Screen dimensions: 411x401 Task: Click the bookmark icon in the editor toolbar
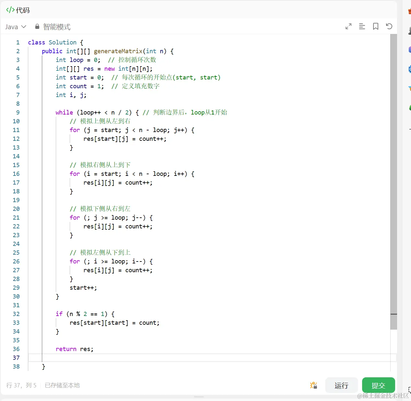coord(376,26)
